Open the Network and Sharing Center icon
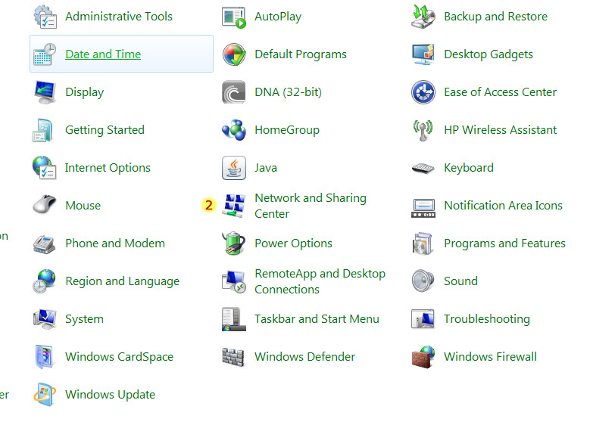The height and width of the screenshot is (425, 590). [x=234, y=206]
